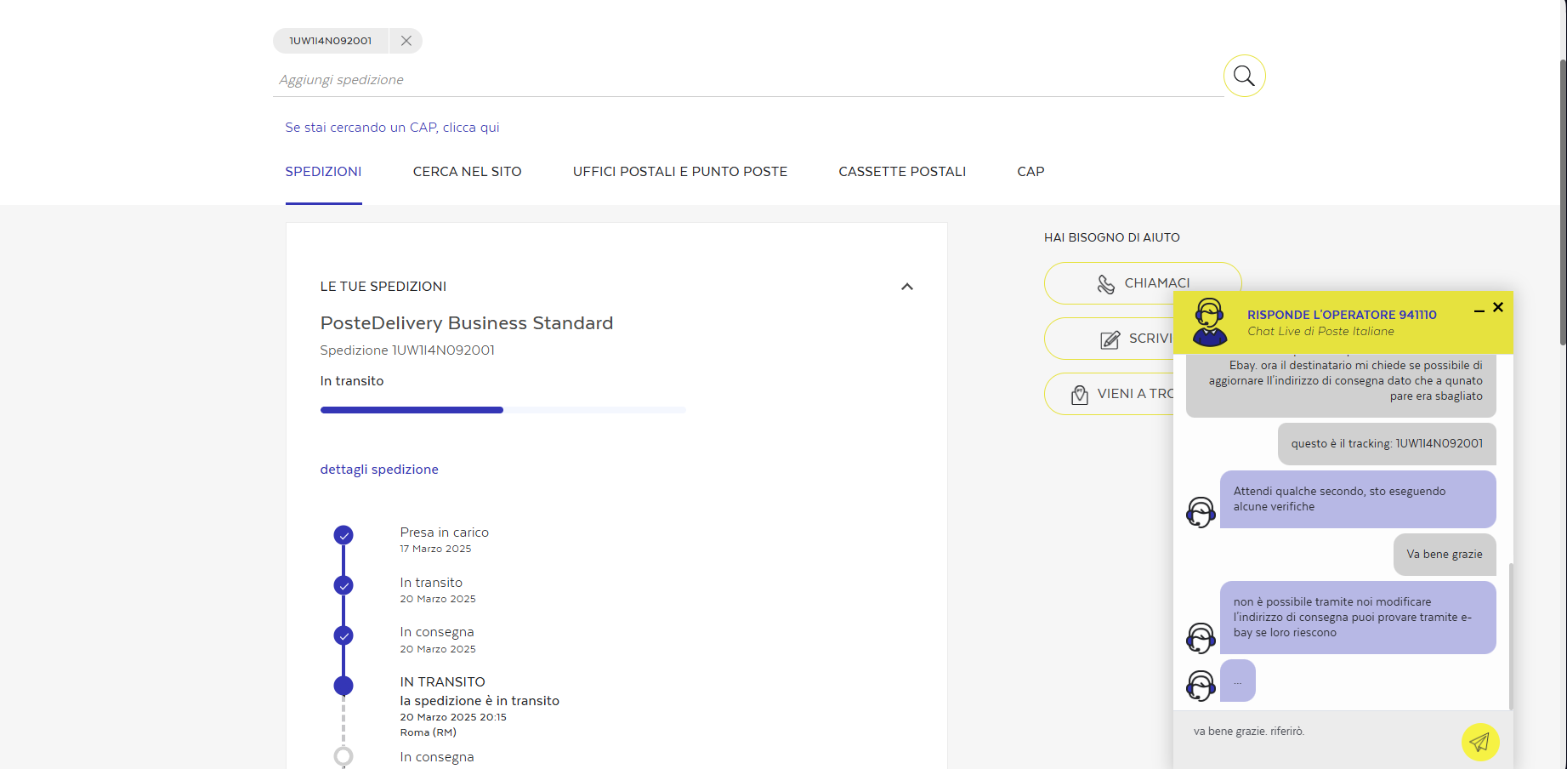
Task: Click the 20 Marzo In transito checkmark marker
Action: click(343, 585)
